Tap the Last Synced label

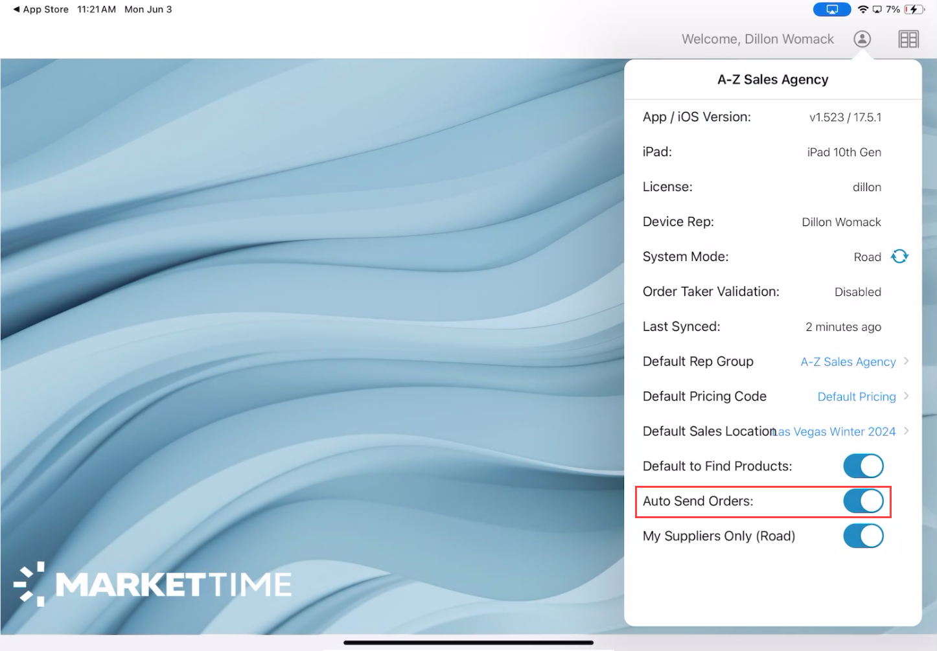682,327
